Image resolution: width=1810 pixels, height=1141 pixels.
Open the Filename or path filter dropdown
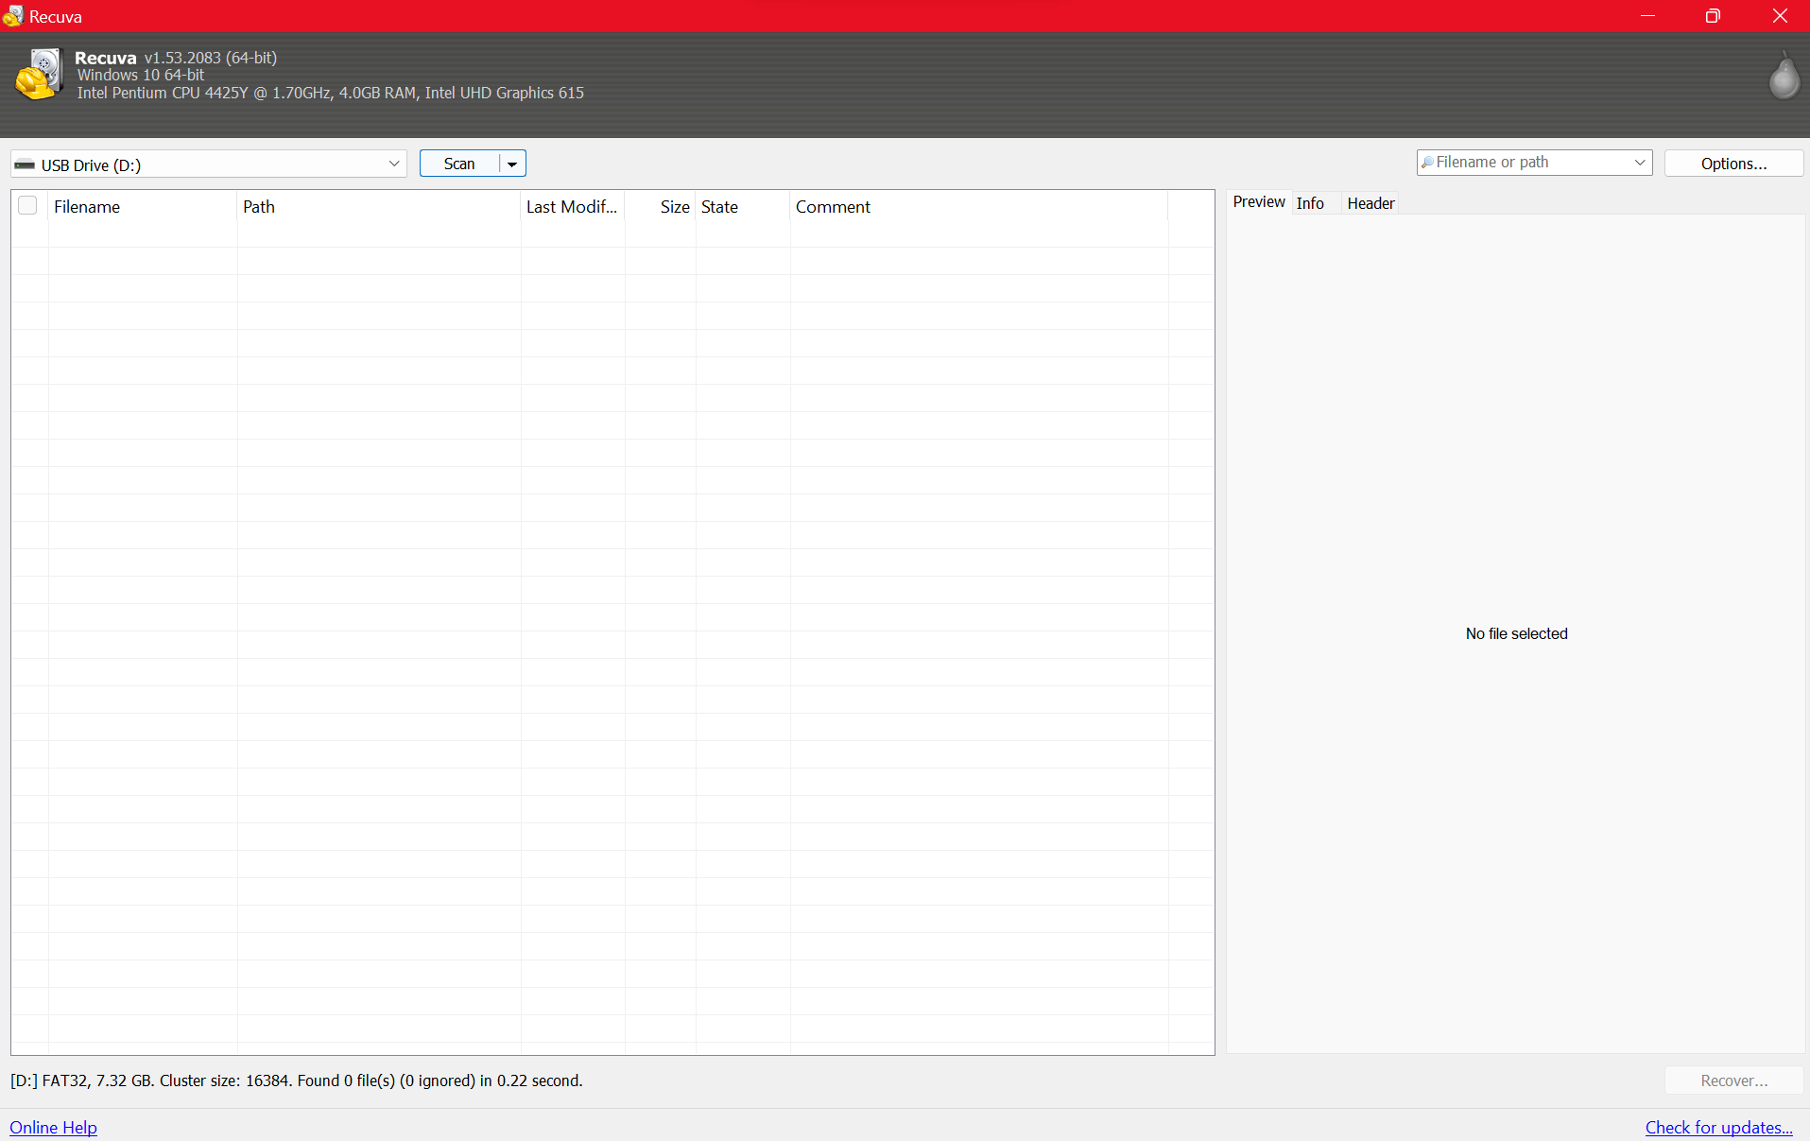coord(1640,163)
